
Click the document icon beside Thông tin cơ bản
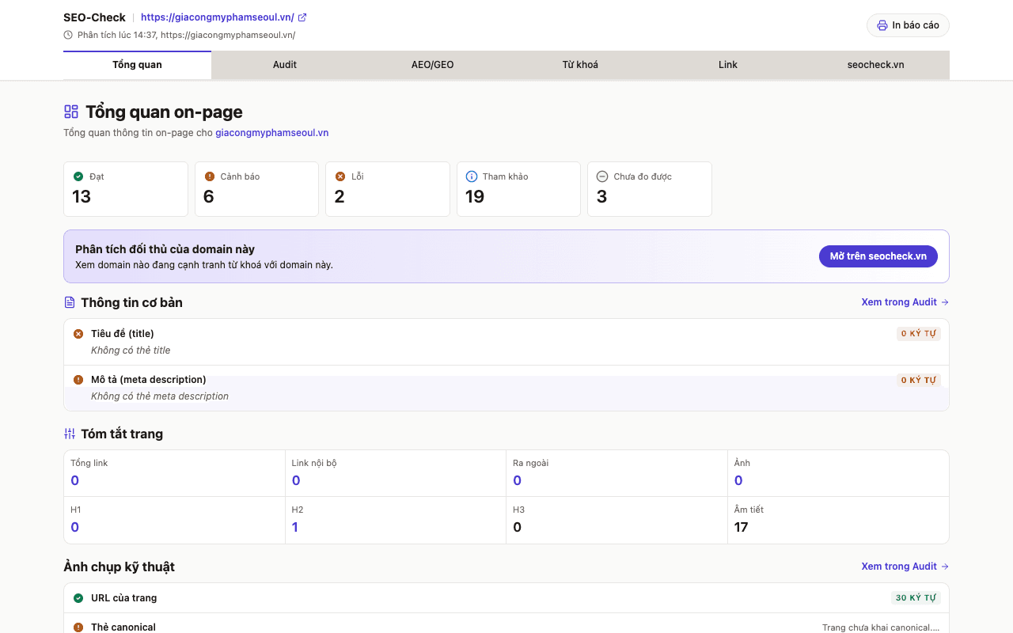coord(70,302)
